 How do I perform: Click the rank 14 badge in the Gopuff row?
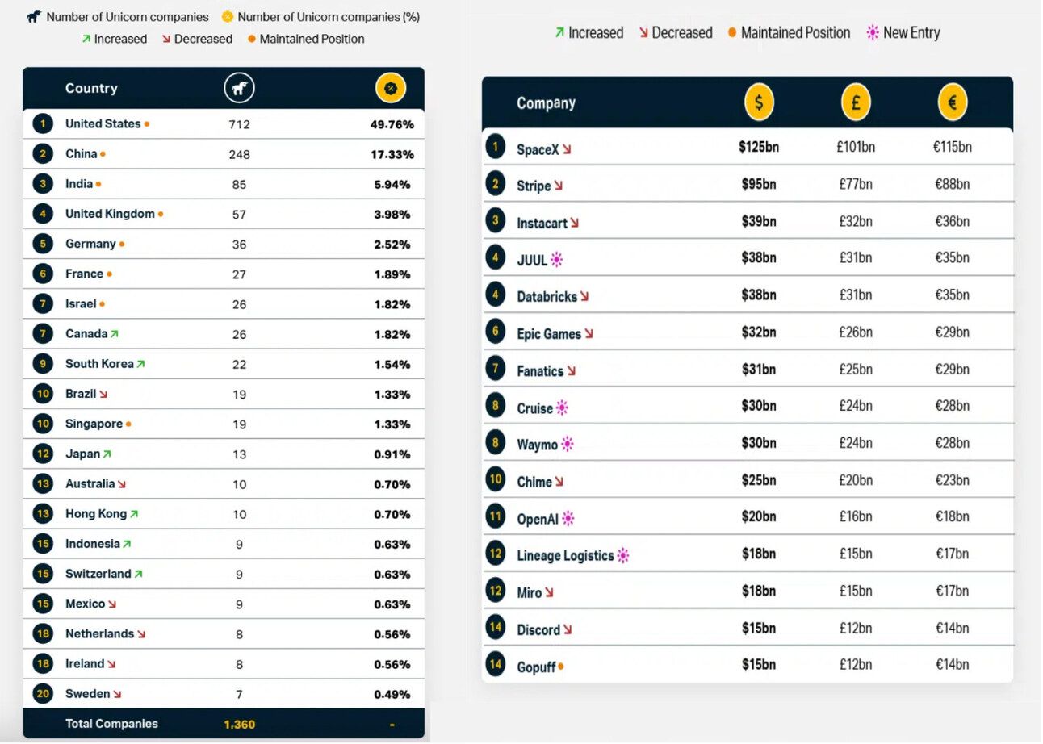coord(495,665)
